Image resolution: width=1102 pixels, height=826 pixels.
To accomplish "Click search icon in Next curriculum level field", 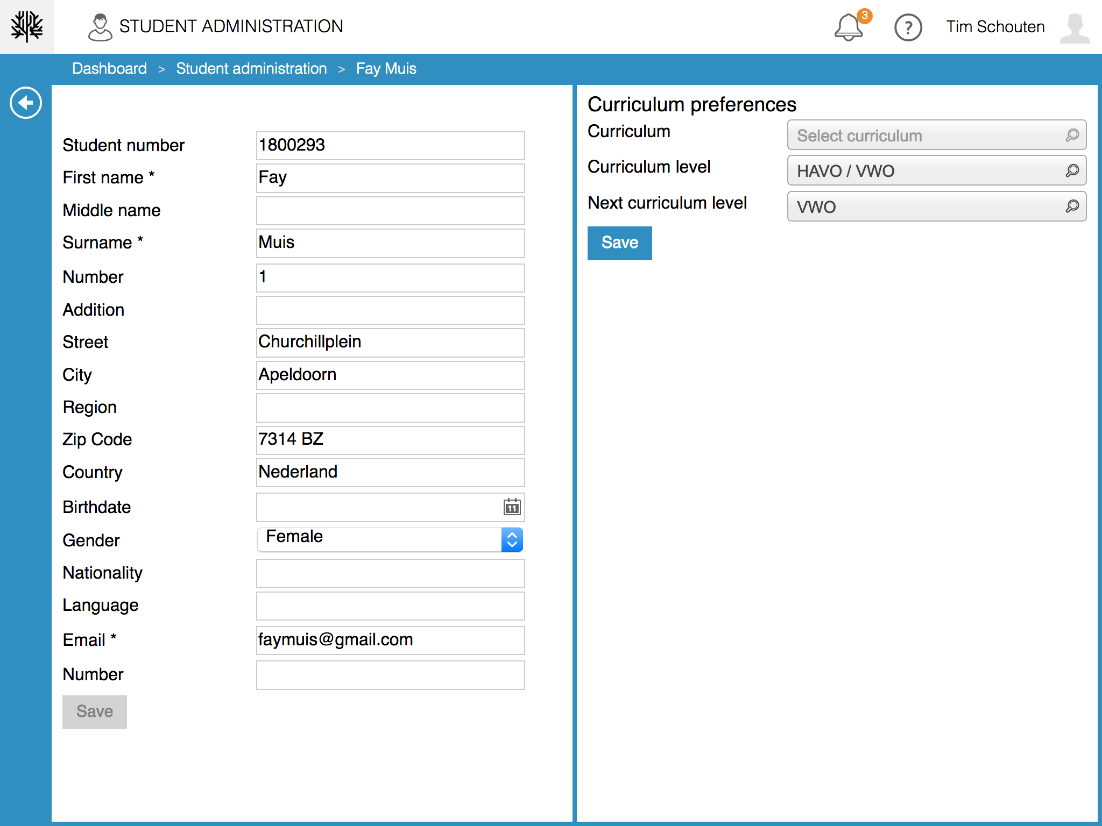I will pyautogui.click(x=1072, y=206).
